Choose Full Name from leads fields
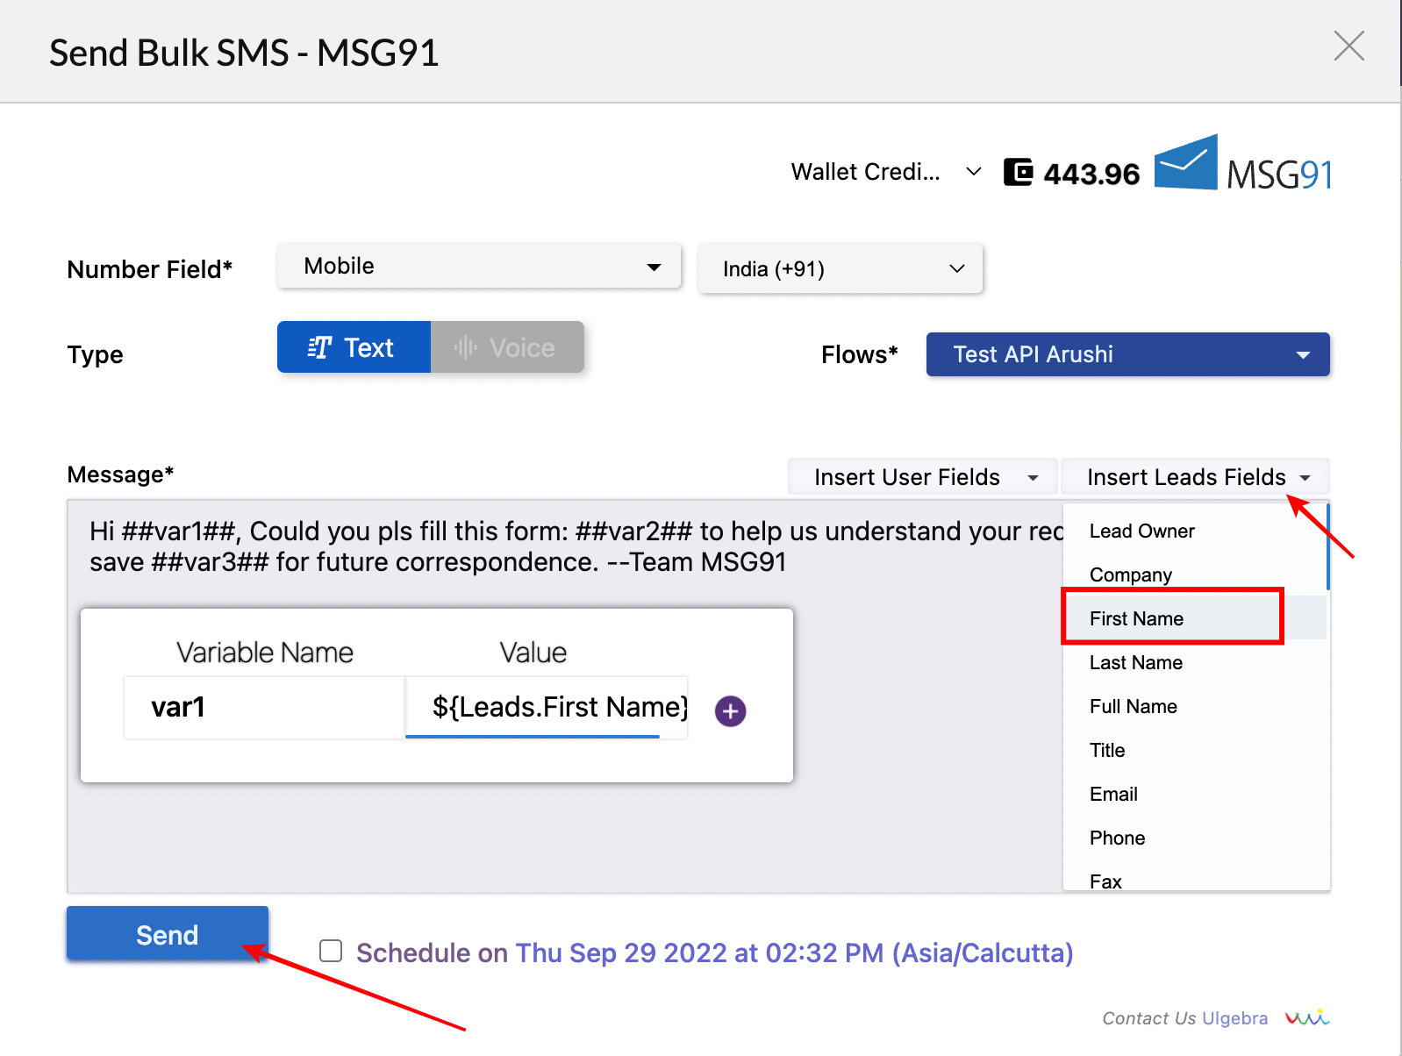This screenshot has height=1056, width=1402. 1194,706
